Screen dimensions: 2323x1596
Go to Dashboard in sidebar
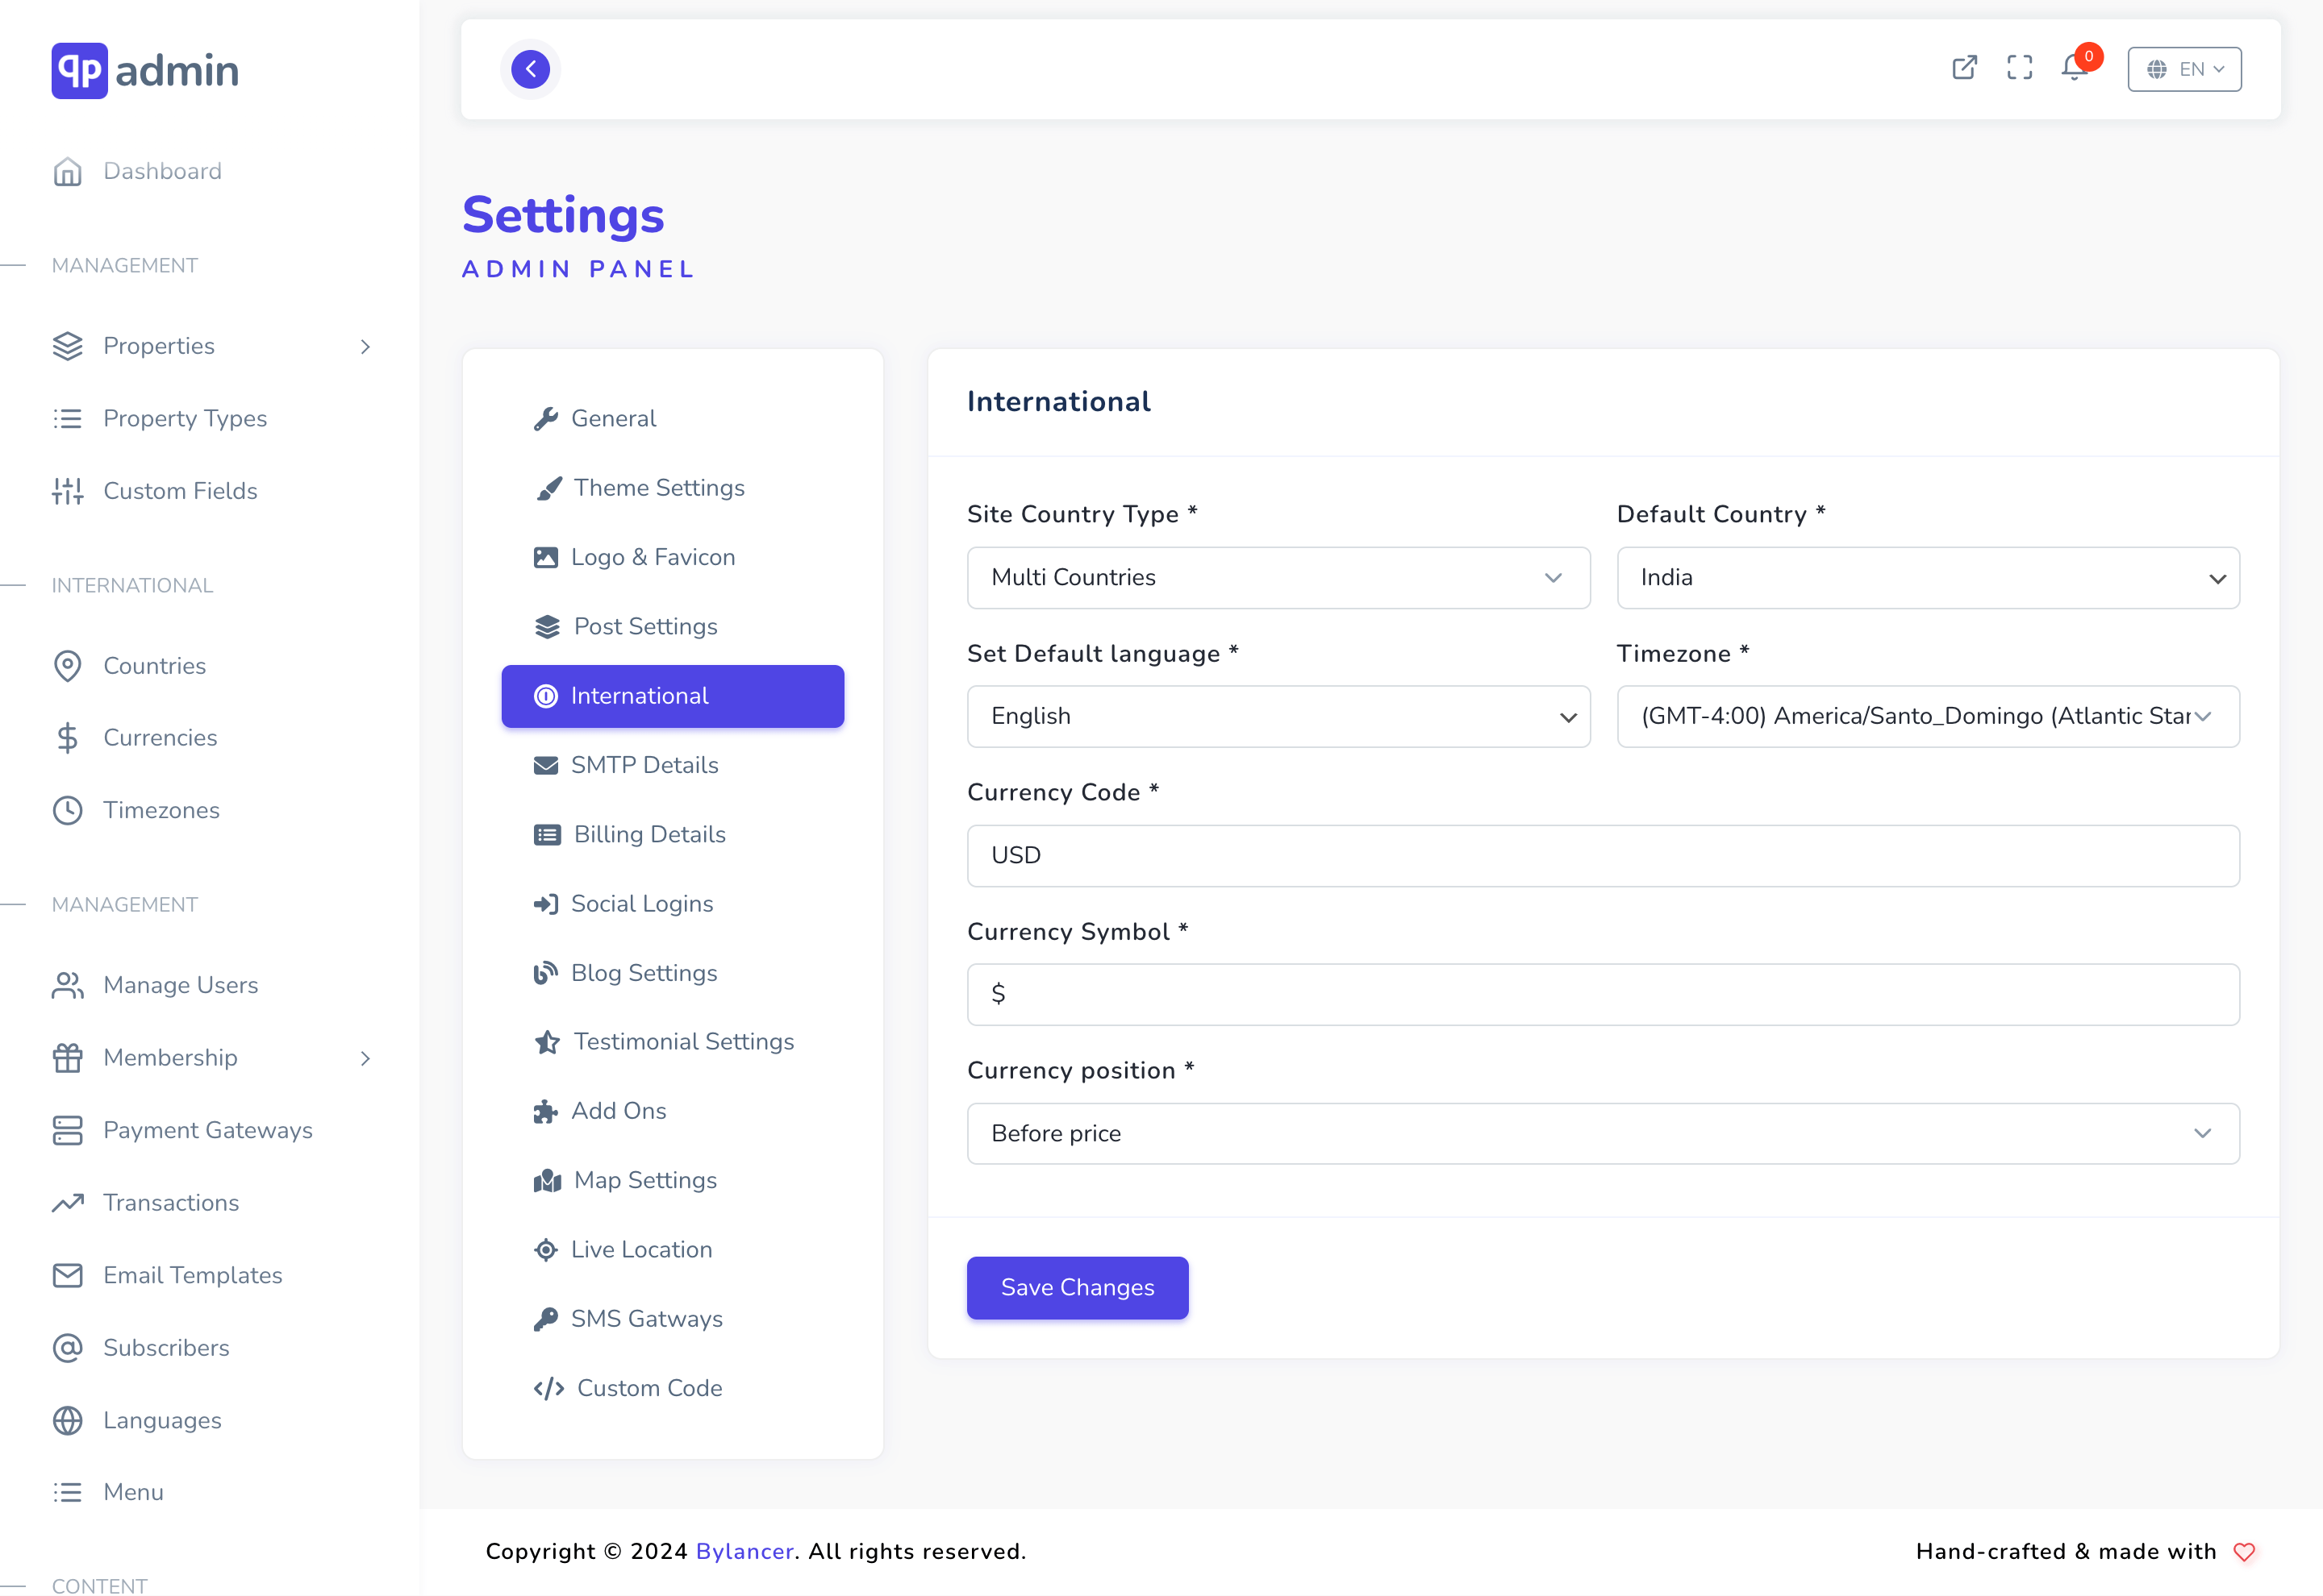(x=162, y=171)
